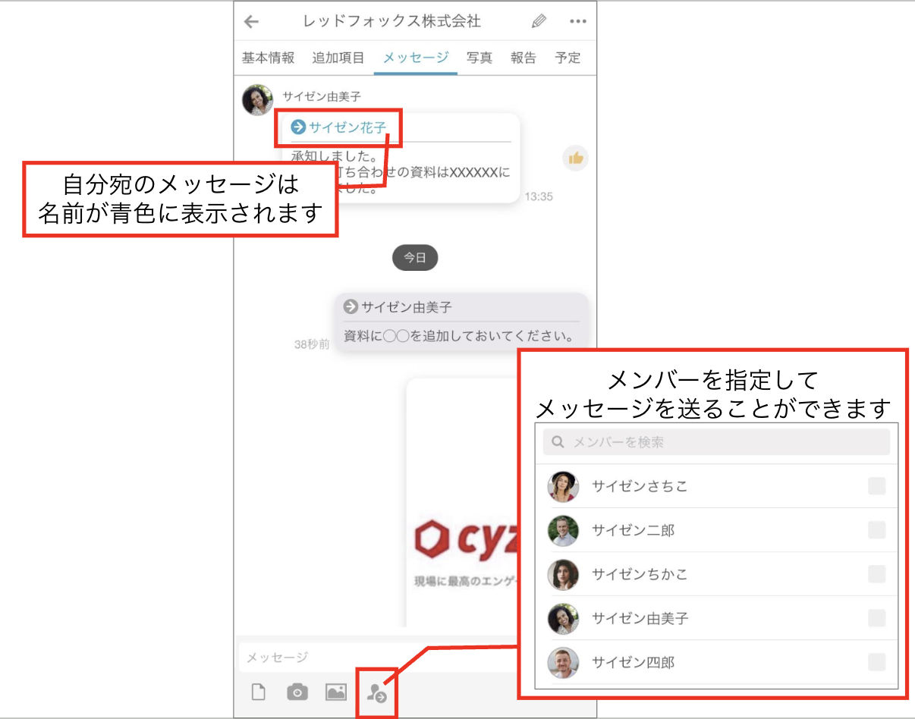Open the cyzen image attachment preview
This screenshot has width=915, height=719.
(463, 502)
